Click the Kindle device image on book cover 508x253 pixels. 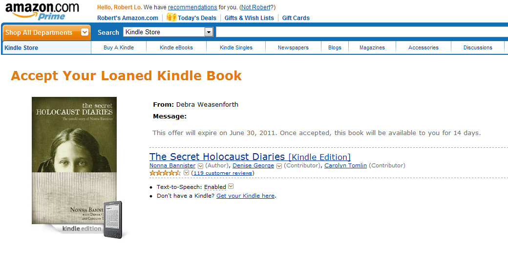click(x=113, y=220)
